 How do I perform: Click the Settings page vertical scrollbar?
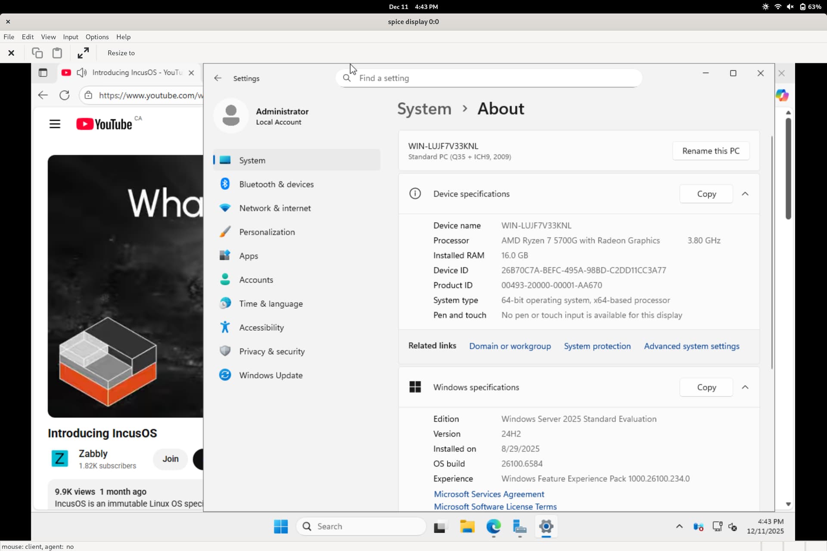[x=772, y=252]
